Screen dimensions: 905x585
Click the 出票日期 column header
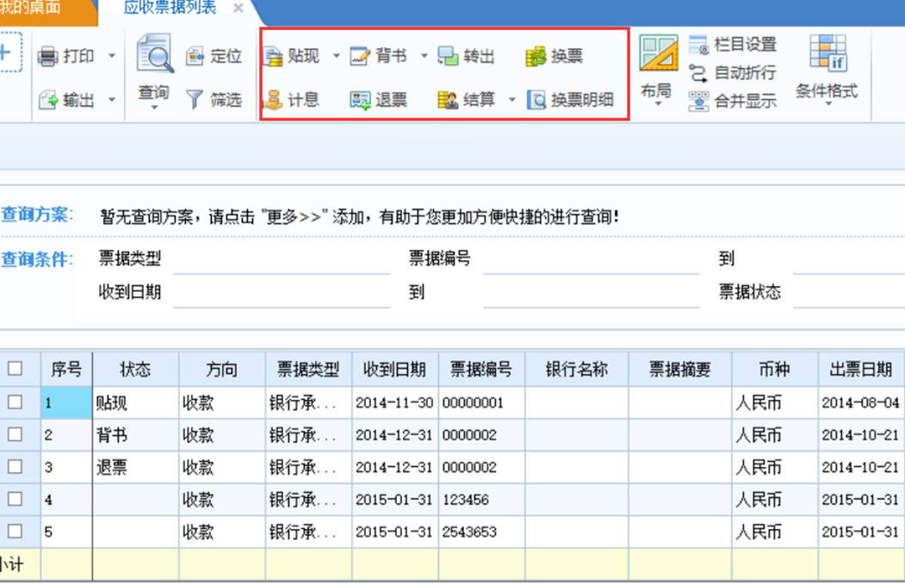[x=861, y=369]
